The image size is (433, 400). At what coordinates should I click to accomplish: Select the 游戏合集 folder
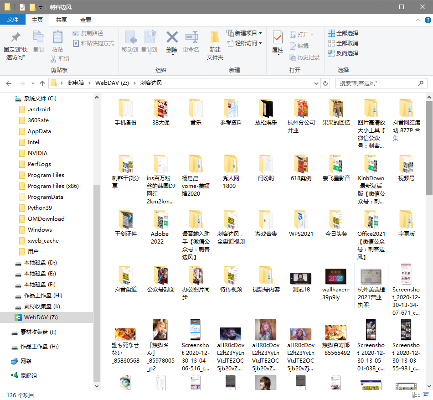(266, 224)
